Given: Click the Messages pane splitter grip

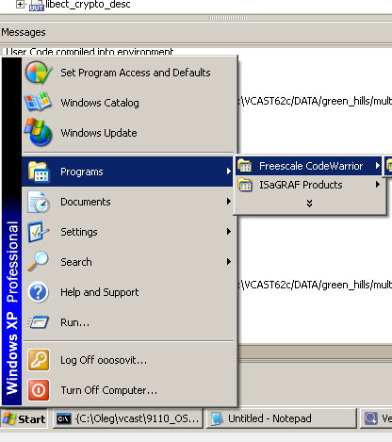Looking at the screenshot, I should coord(228,18).
